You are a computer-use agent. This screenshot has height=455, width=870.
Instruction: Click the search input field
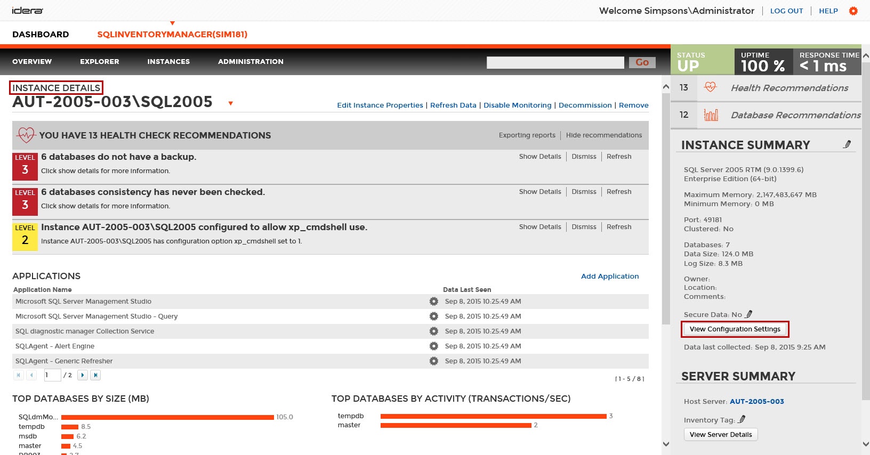[x=555, y=62]
